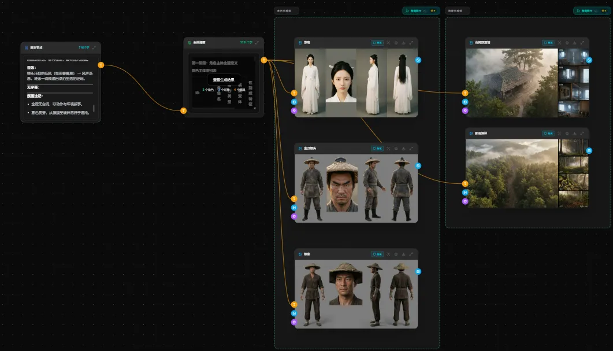
Task: Click the focus-frame icon on the 山间野酒馆 node
Action: point(559,43)
